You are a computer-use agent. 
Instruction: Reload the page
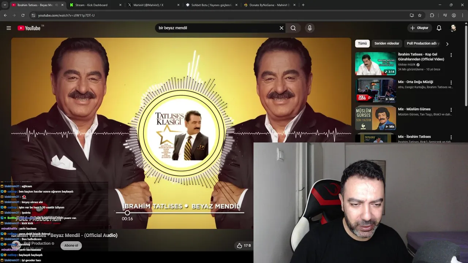click(23, 15)
